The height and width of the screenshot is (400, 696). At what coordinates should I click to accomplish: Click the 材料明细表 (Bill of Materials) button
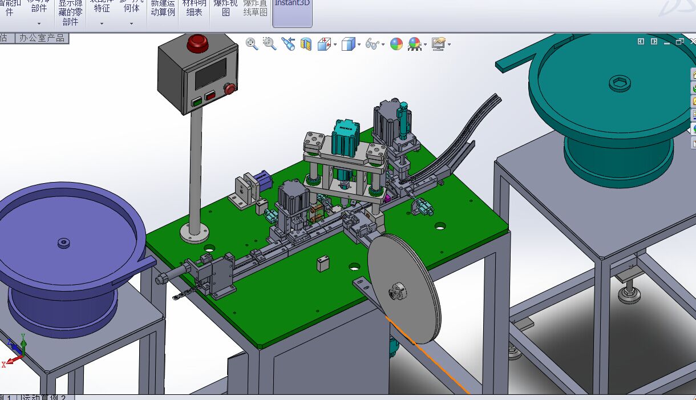tap(195, 8)
